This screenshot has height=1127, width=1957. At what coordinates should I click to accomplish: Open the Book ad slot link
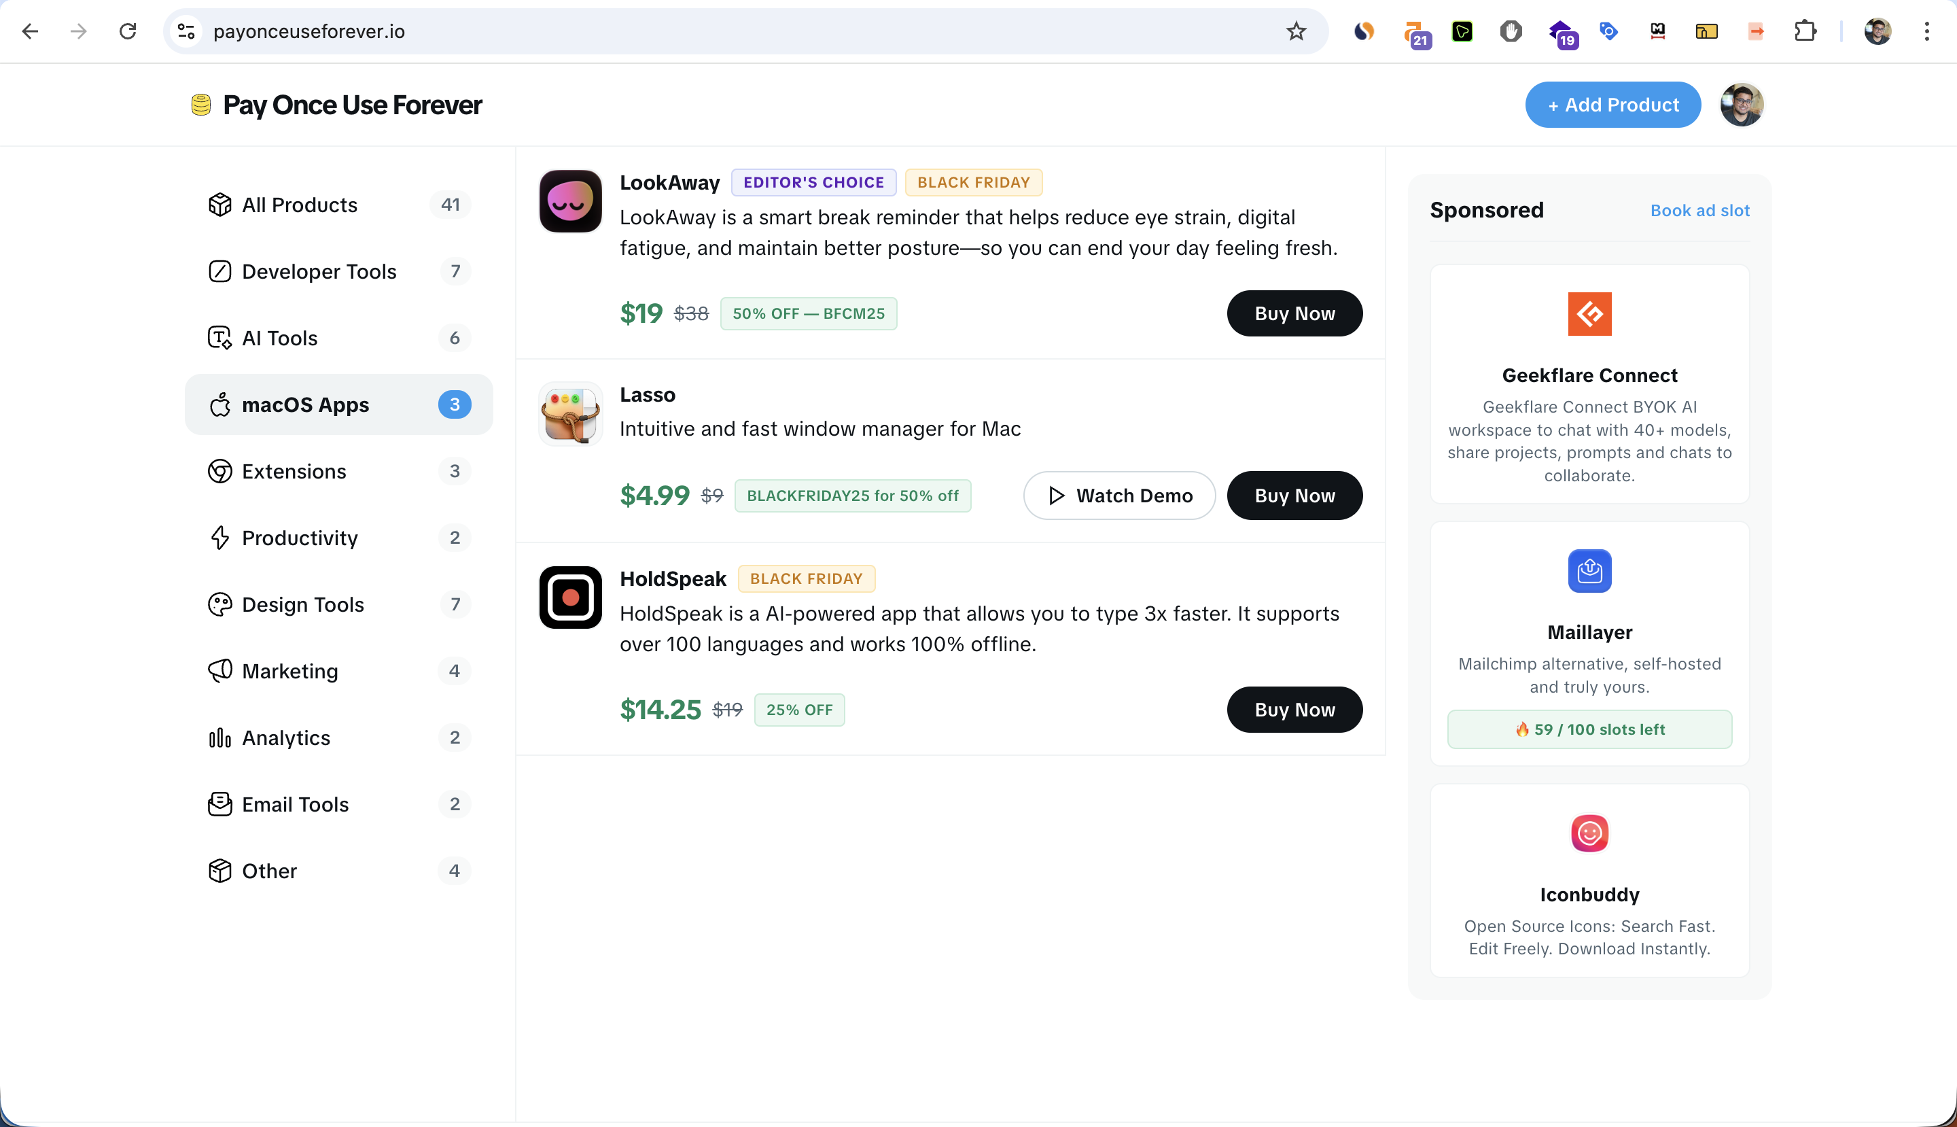click(1699, 210)
